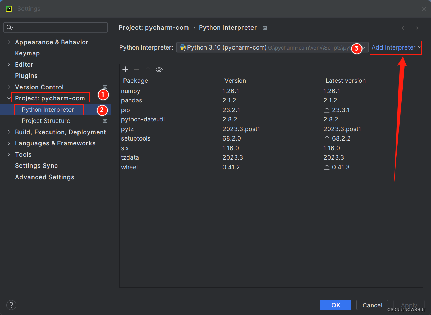Click Appearance & Behavior label
The width and height of the screenshot is (431, 315).
click(52, 42)
